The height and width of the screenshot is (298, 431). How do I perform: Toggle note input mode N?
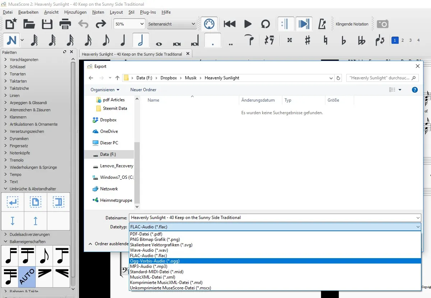pos(12,40)
